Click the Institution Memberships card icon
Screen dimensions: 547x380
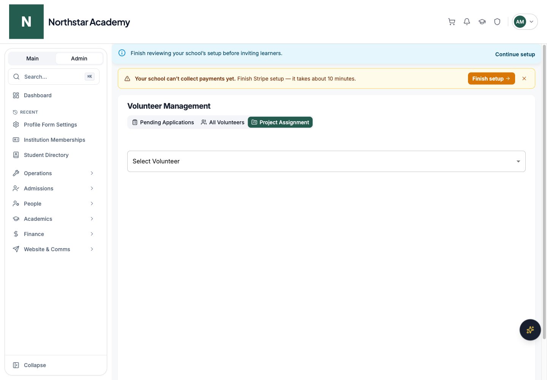click(16, 140)
